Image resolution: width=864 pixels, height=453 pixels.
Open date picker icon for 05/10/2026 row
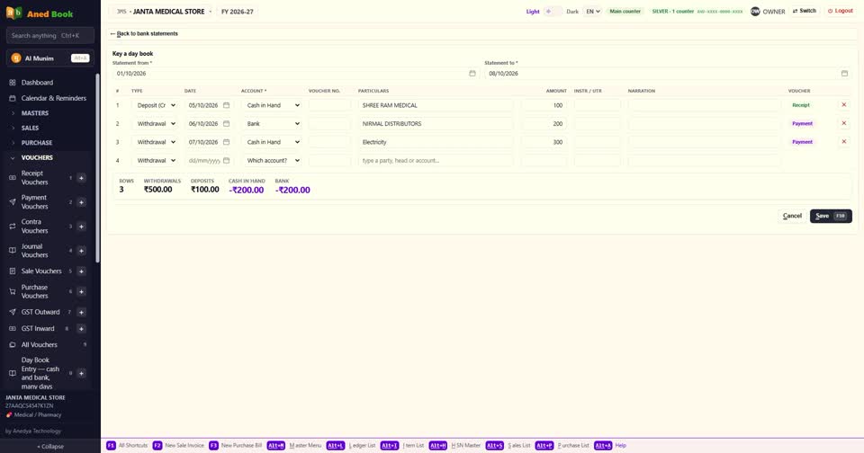click(226, 105)
